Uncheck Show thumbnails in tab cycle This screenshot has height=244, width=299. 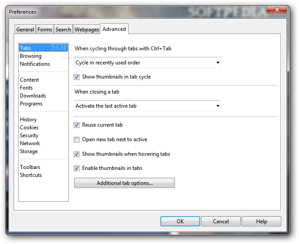pos(77,77)
